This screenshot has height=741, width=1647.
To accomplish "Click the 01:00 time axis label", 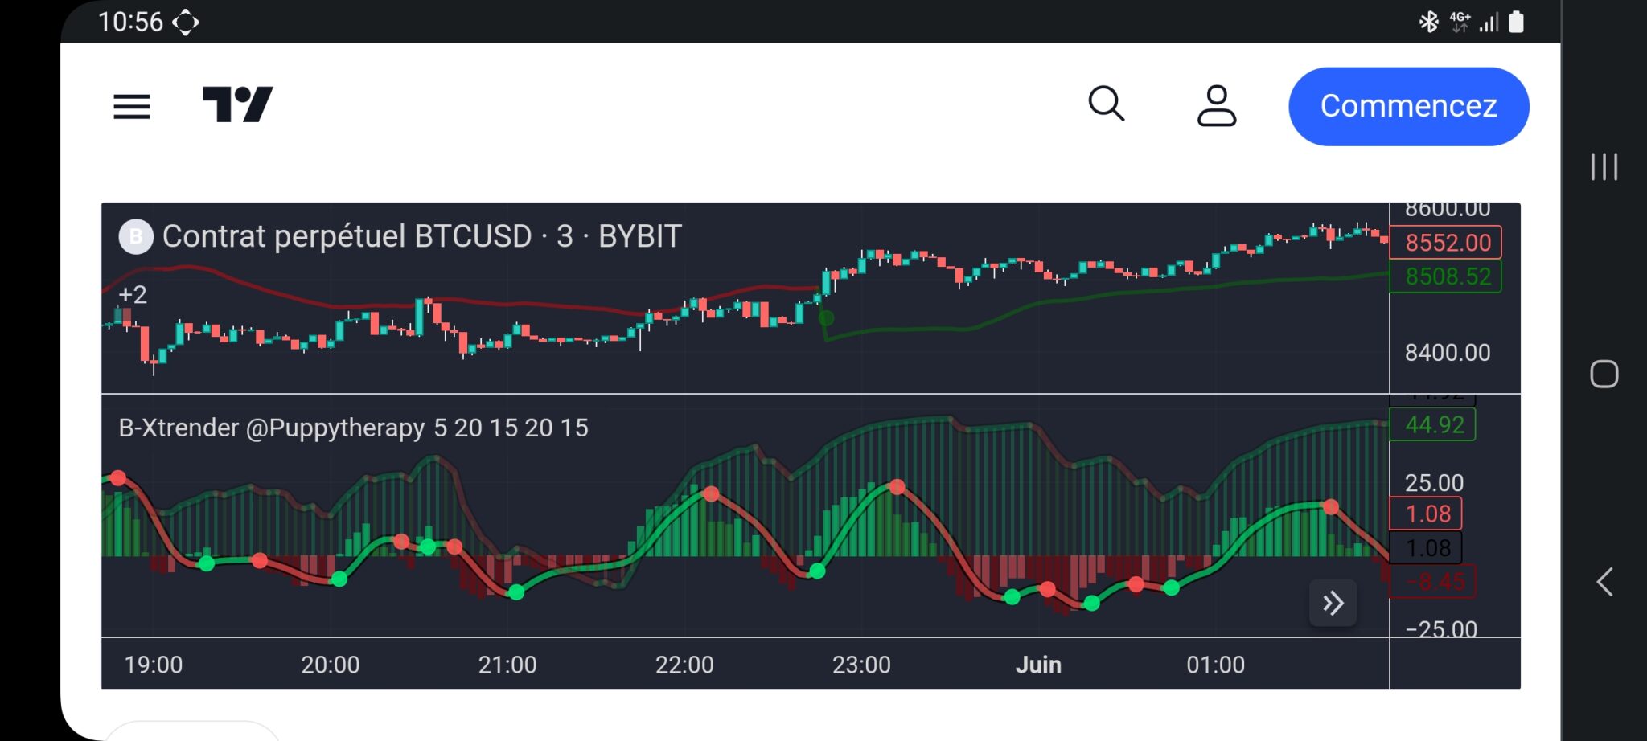I will coord(1216,665).
